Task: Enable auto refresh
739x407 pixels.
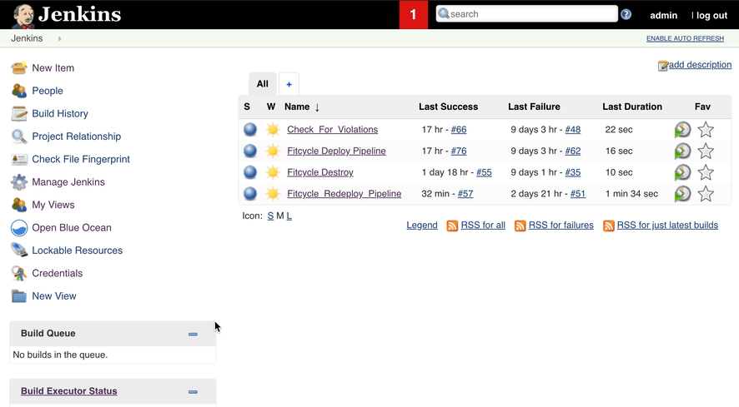Action: point(685,38)
